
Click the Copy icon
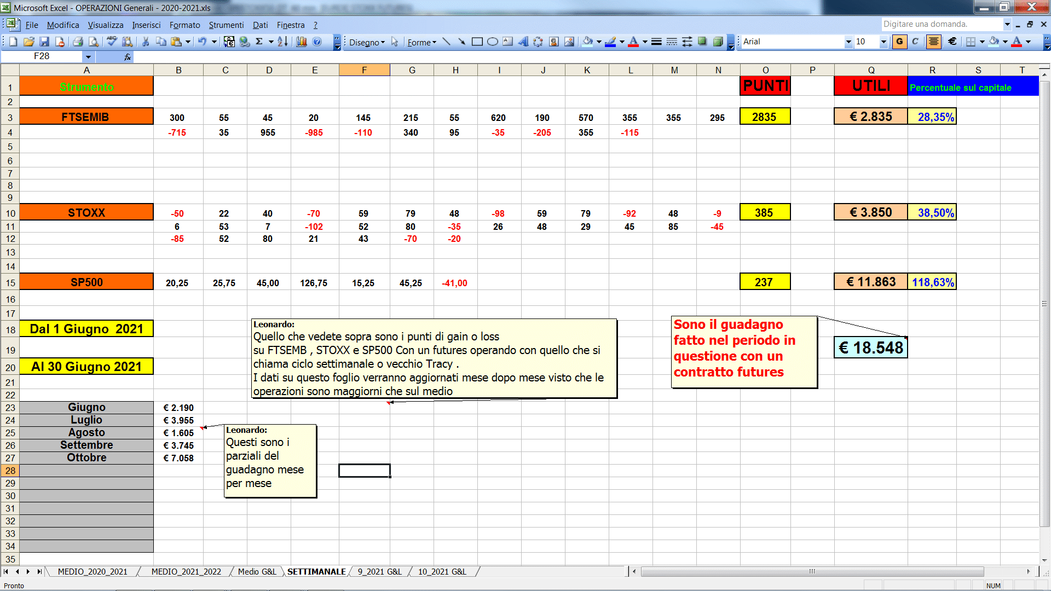161,42
